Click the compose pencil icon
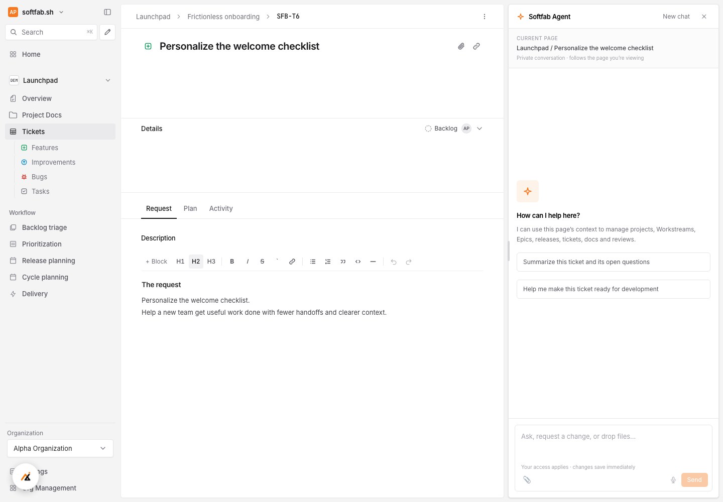The width and height of the screenshot is (723, 502). tap(107, 32)
